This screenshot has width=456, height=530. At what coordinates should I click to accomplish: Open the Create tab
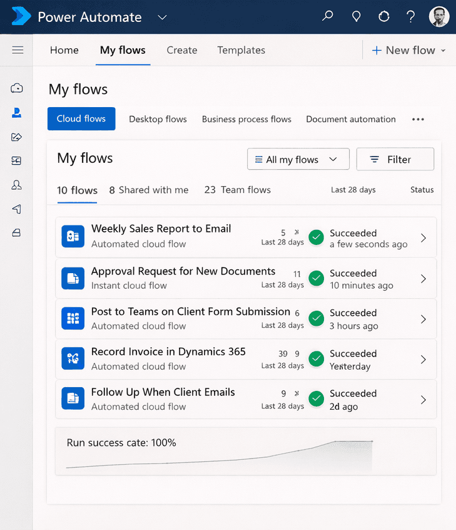coord(182,50)
